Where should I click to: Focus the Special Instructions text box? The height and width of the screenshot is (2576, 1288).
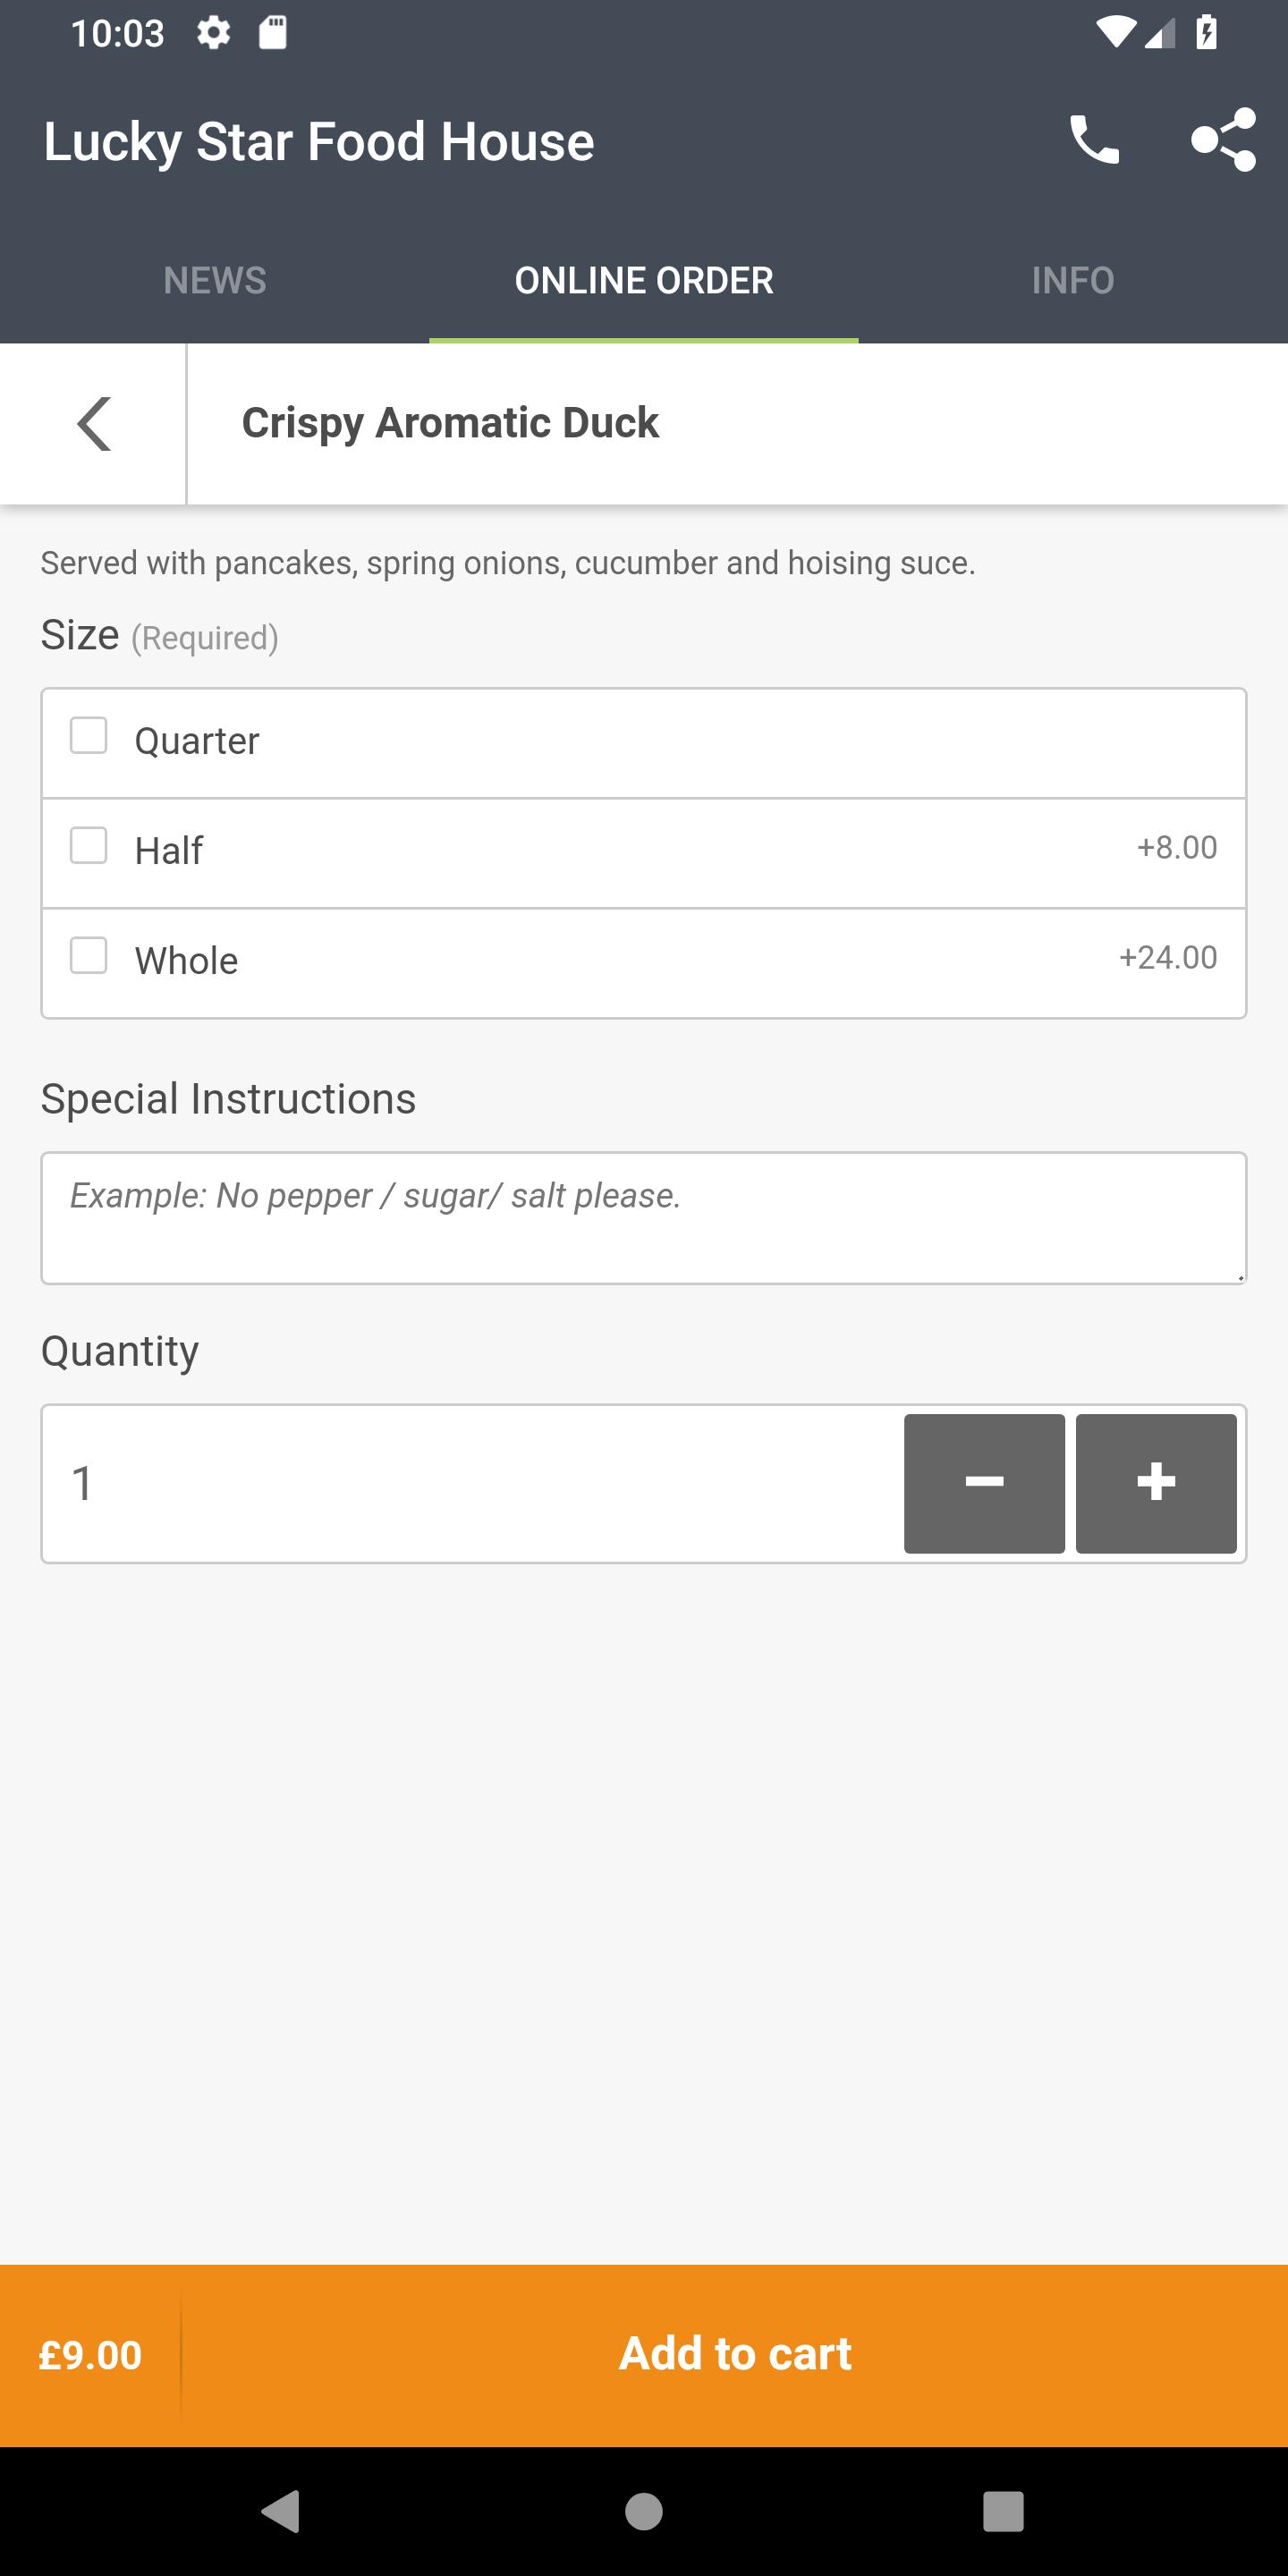644,1218
